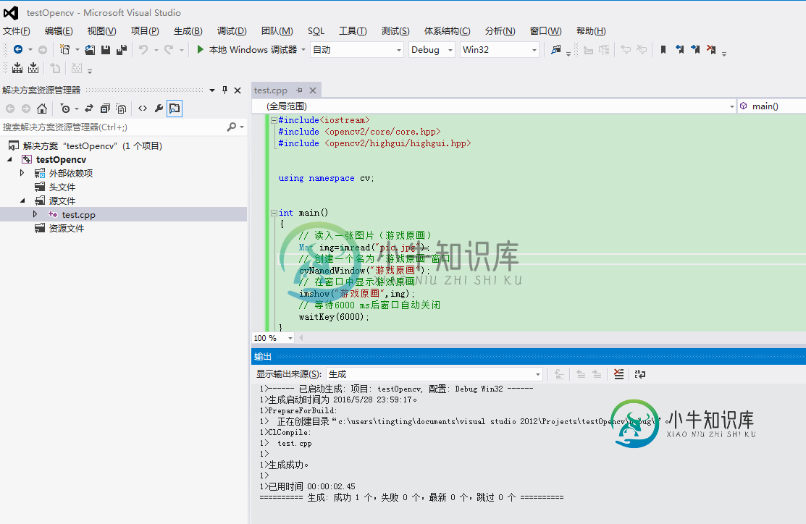Close the Solution Explorer panel

click(x=238, y=90)
